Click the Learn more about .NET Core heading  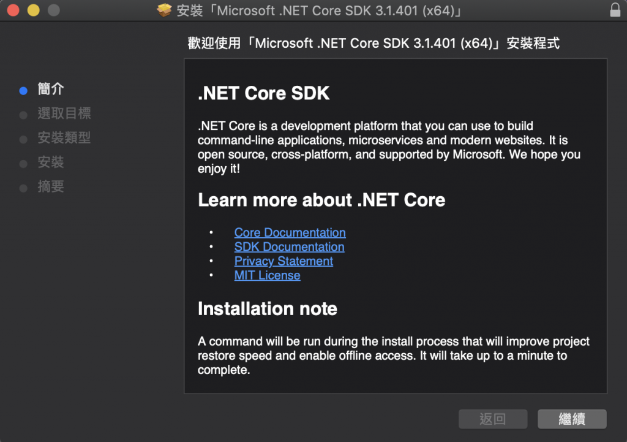tap(321, 200)
